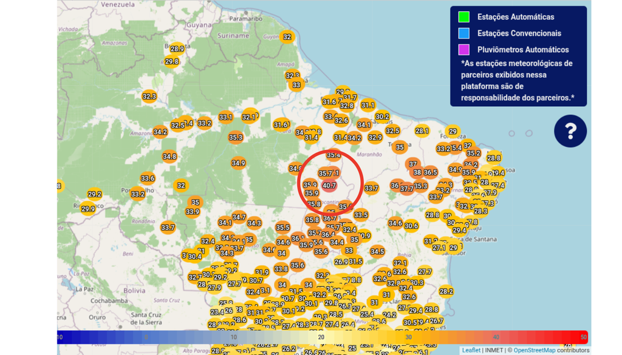Click the magenta Pluviômetros Automáticos legend swatch
Image resolution: width=622 pixels, height=355 pixels.
(463, 50)
